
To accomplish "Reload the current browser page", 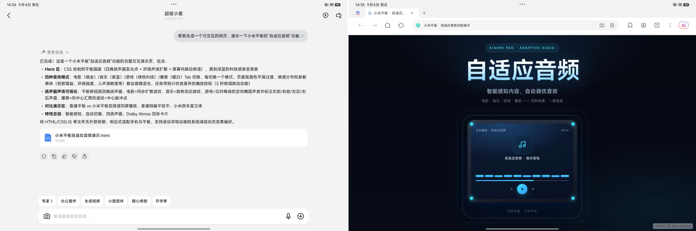I will pyautogui.click(x=401, y=25).
